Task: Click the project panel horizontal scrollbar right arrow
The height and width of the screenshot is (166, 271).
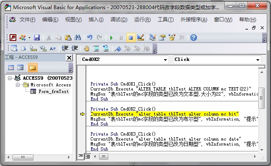Action: coord(69,157)
